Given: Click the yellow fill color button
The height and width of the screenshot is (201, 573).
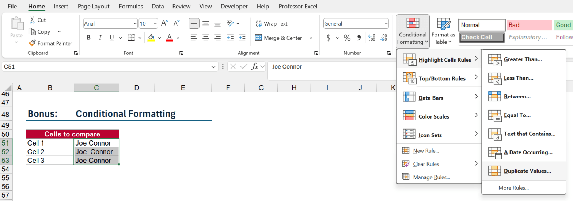Looking at the screenshot, I should [x=151, y=38].
